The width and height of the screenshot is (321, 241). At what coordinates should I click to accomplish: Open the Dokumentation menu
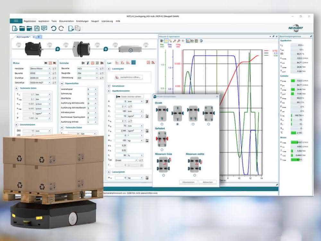coord(66,21)
